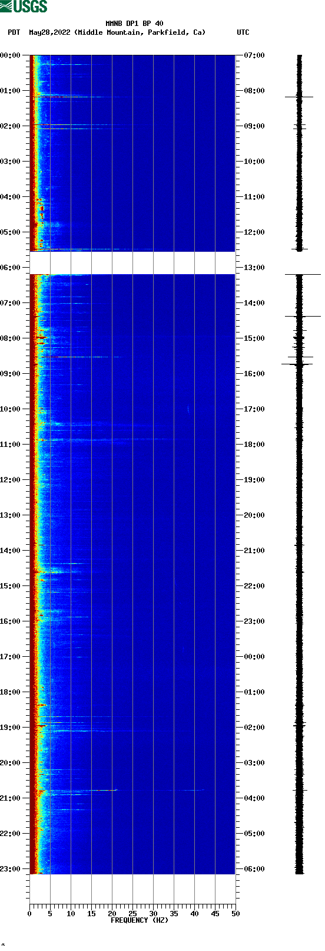Click the UTC time label 11:00
This screenshot has width=325, height=951.
click(254, 197)
